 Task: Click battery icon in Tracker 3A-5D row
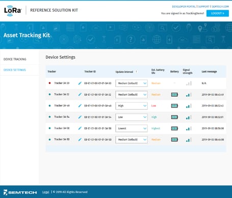point(174,140)
